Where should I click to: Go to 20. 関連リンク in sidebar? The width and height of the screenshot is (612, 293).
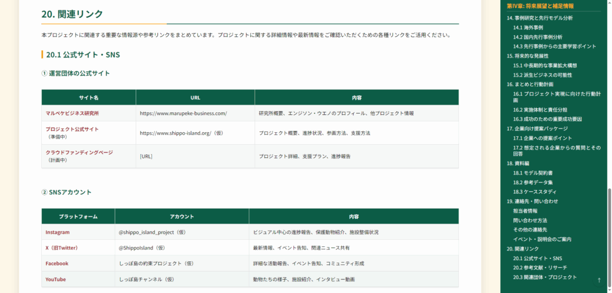pyautogui.click(x=522, y=249)
